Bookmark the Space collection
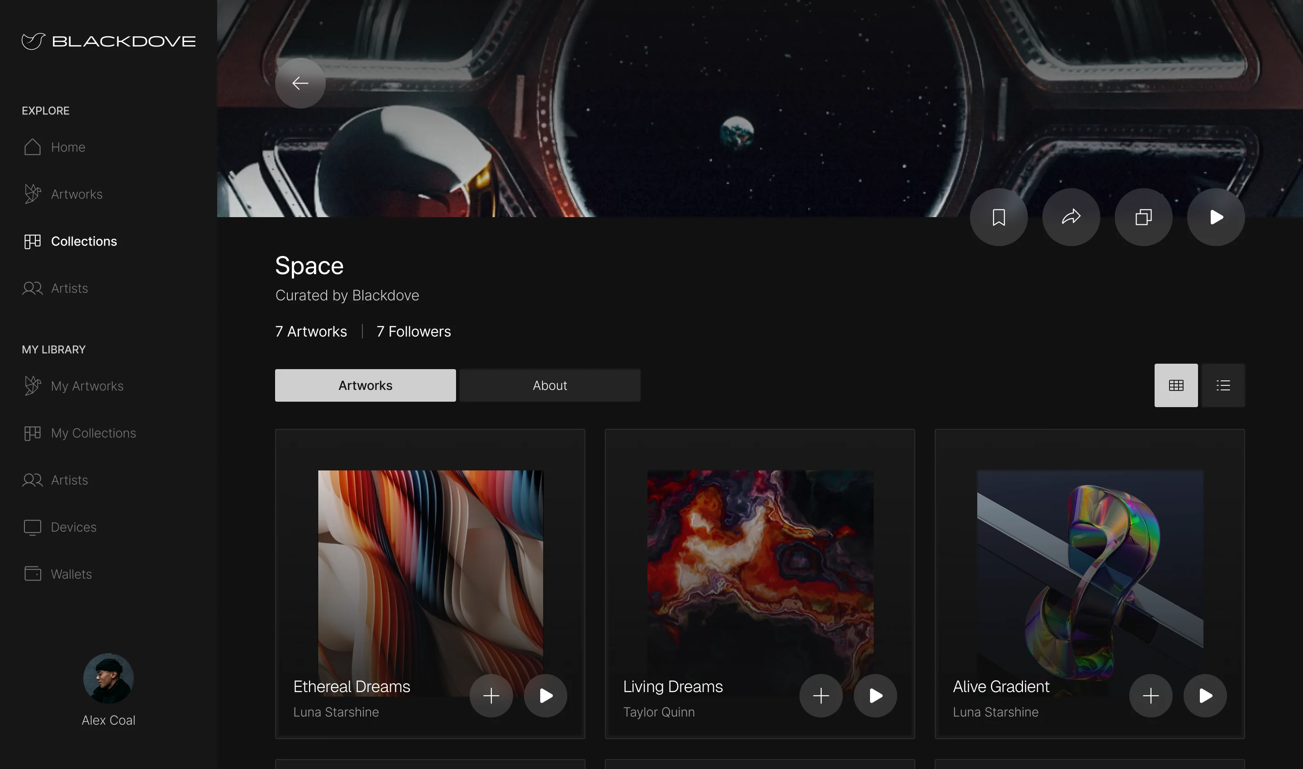 click(x=998, y=217)
